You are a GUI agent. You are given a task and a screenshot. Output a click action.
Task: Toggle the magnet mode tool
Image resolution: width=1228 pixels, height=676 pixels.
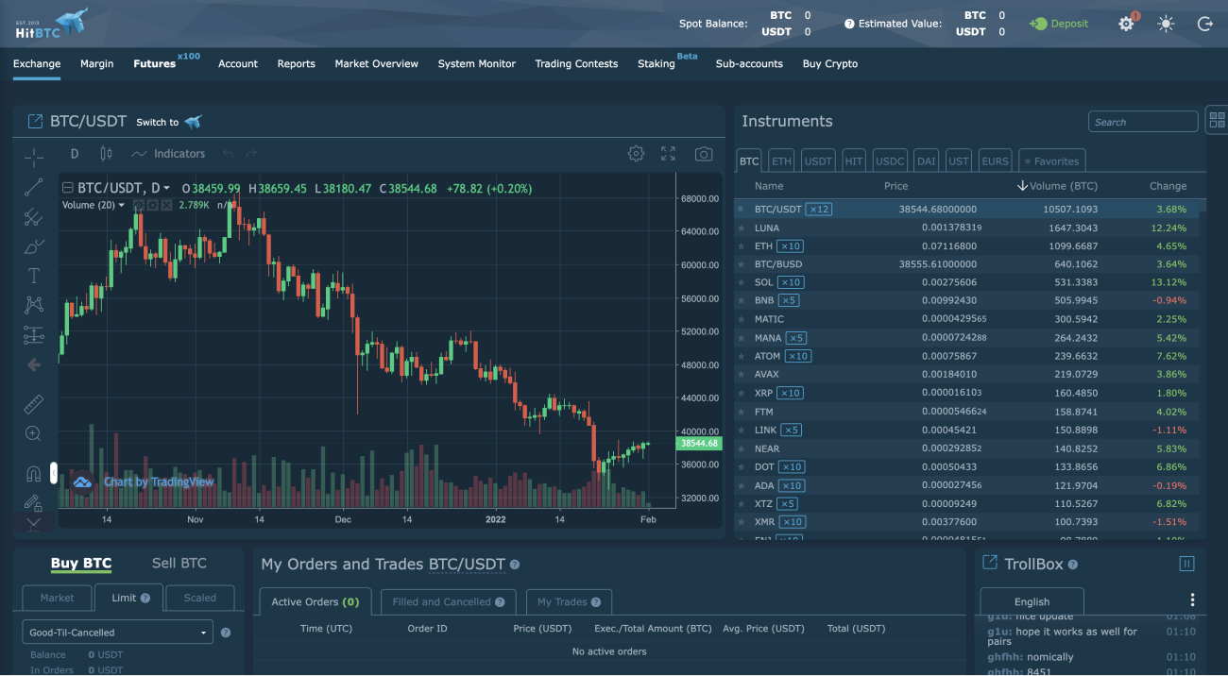pyautogui.click(x=34, y=473)
